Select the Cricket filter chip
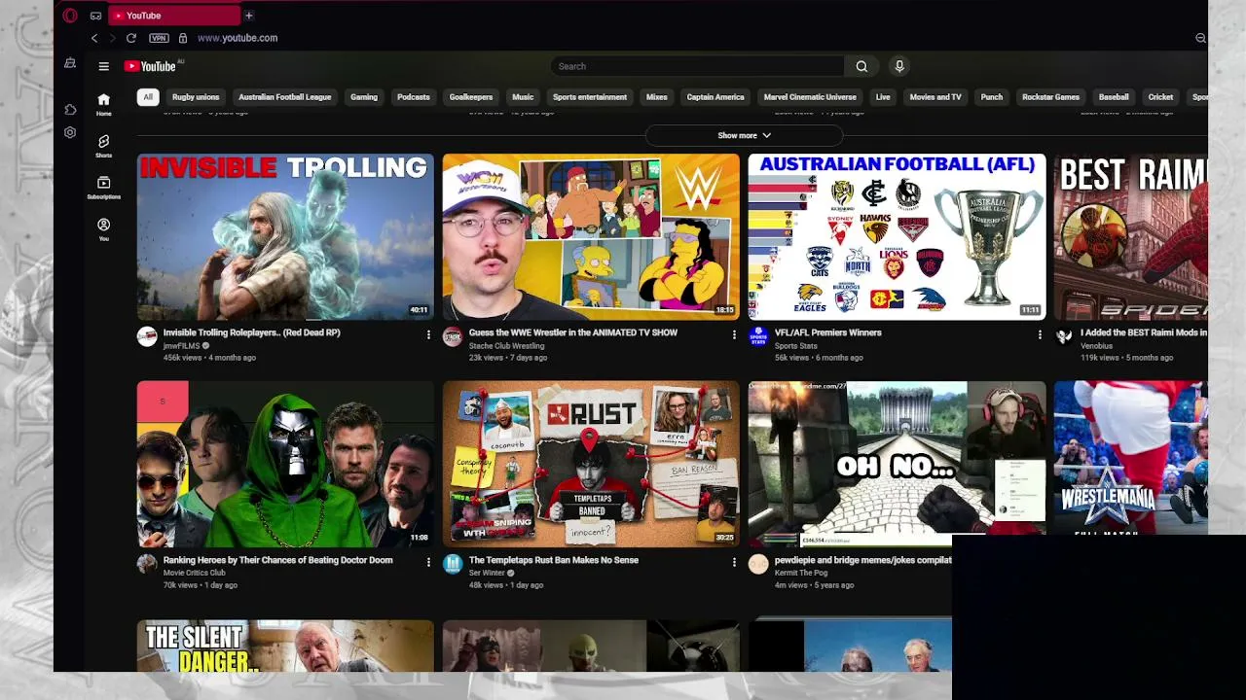Image resolution: width=1246 pixels, height=700 pixels. point(1160,97)
